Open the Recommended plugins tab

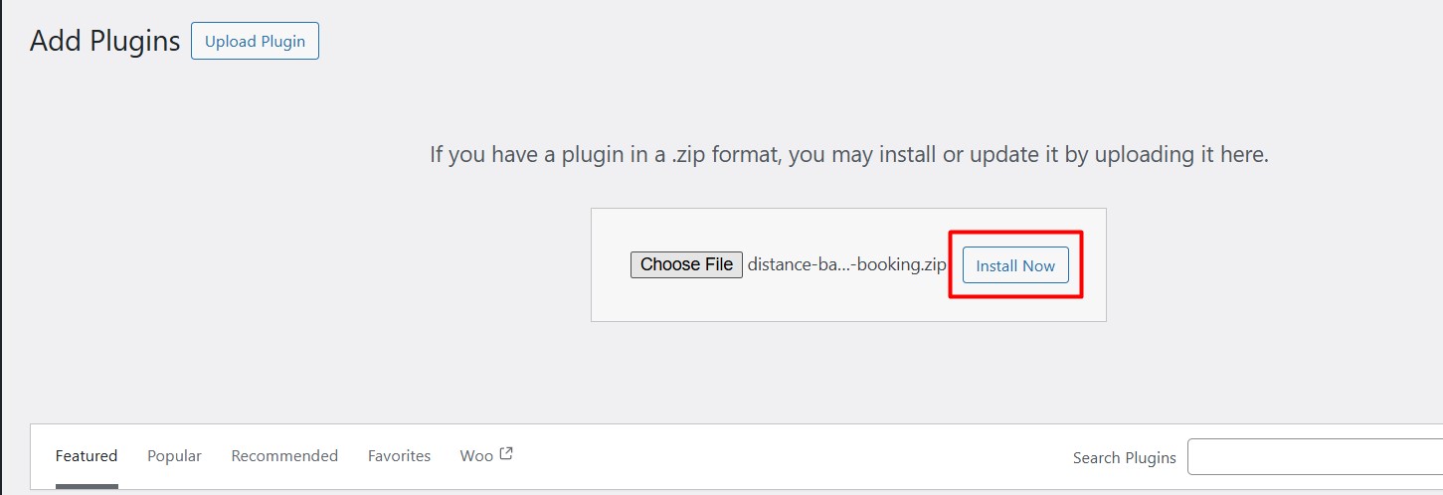click(x=284, y=456)
